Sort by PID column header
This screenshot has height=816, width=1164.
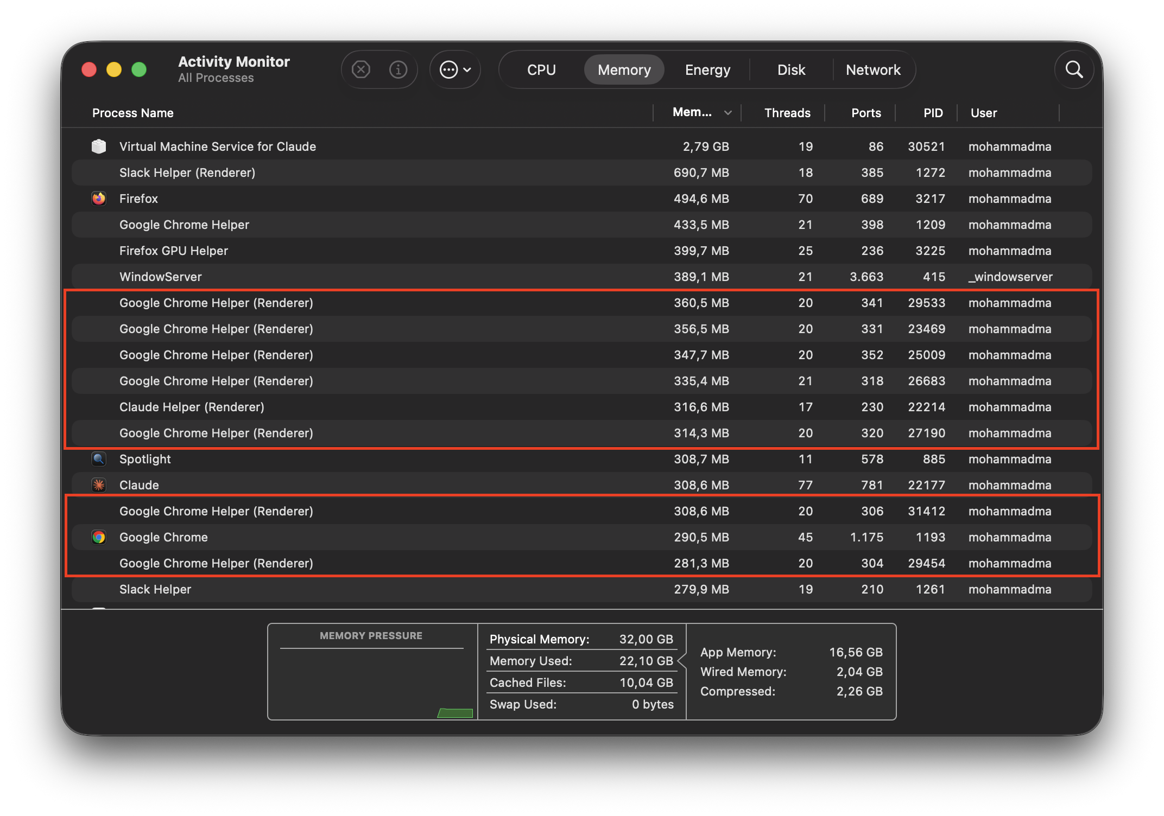pos(933,113)
